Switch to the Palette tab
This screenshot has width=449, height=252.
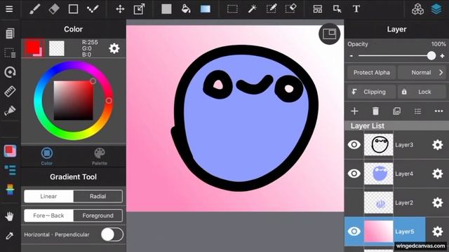click(x=100, y=156)
